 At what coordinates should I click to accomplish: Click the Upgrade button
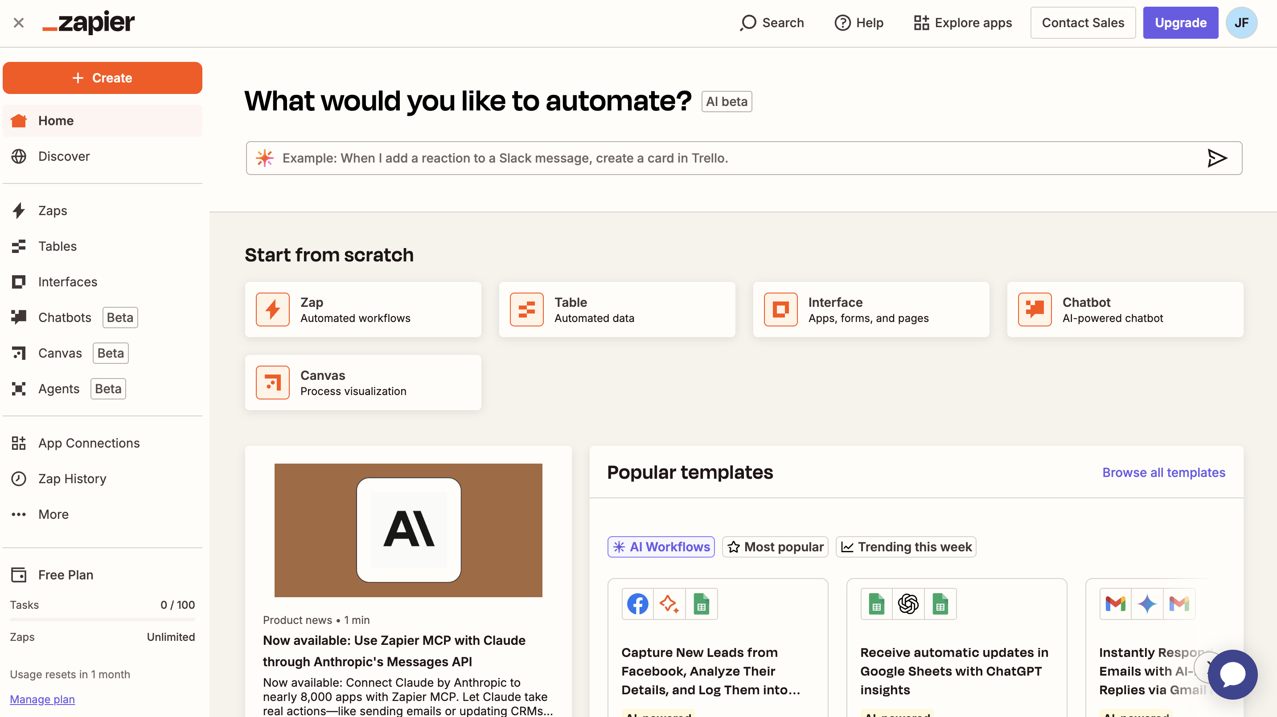click(x=1180, y=23)
